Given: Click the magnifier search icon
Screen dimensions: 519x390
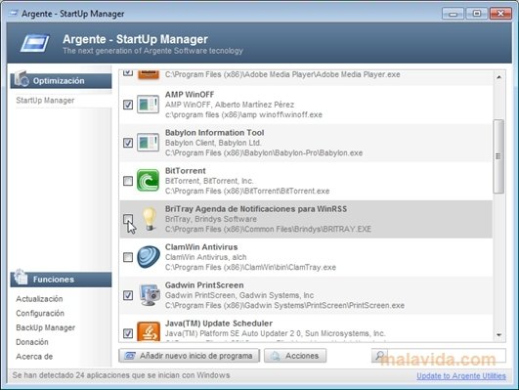Looking at the screenshot, I should click(379, 356).
